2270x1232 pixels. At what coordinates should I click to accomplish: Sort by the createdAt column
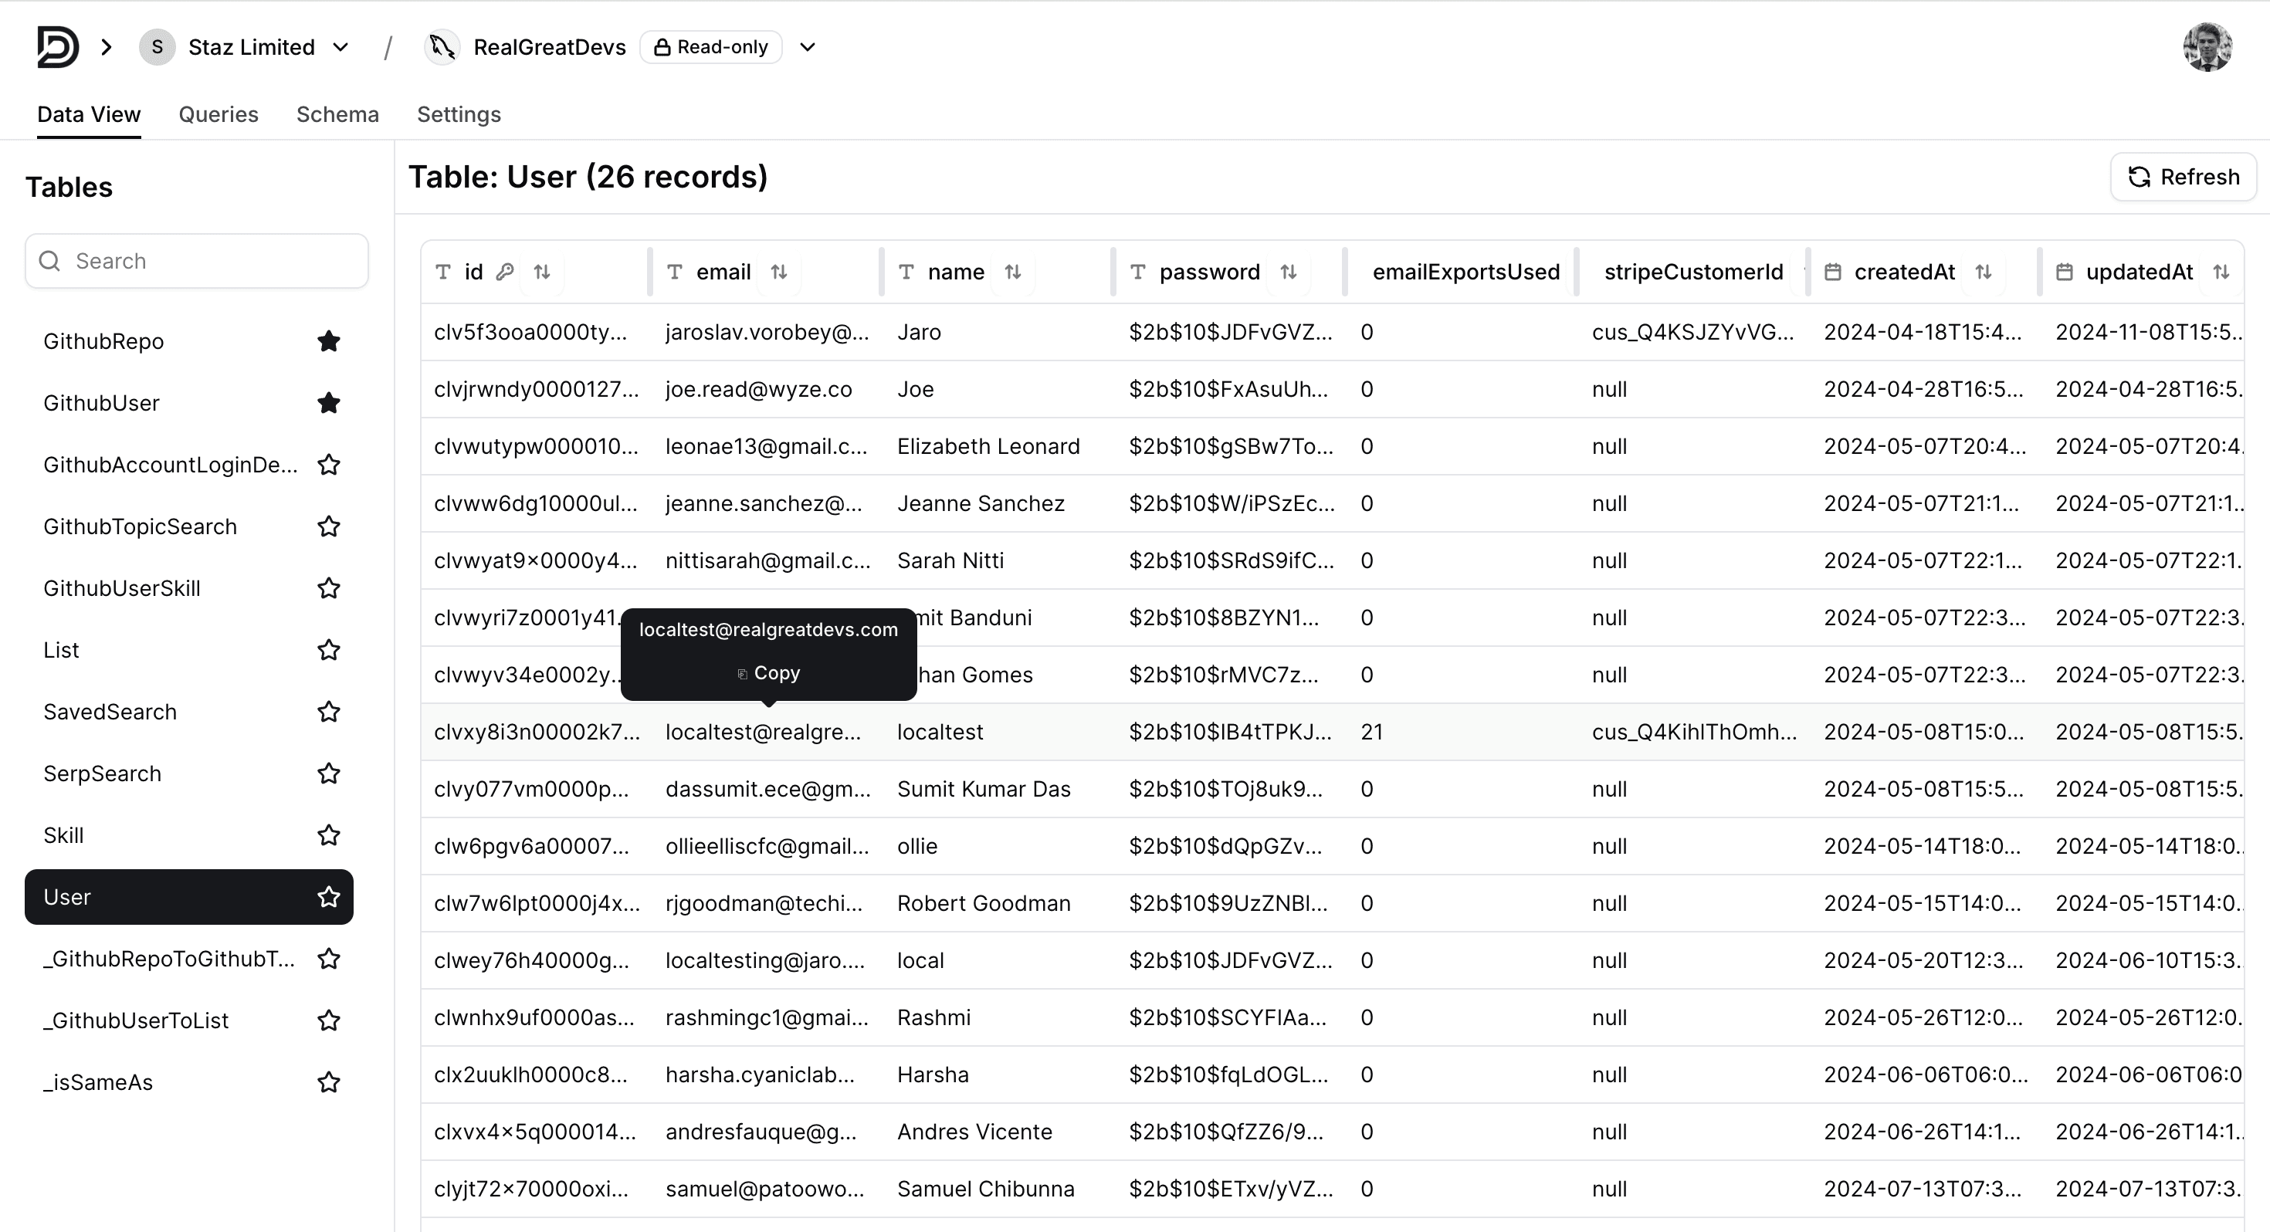[1983, 272]
